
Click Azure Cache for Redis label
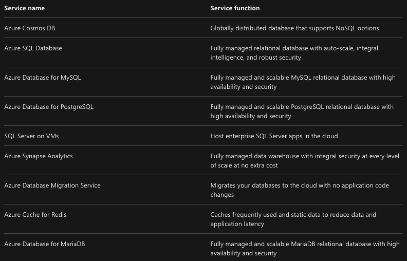pyautogui.click(x=35, y=215)
